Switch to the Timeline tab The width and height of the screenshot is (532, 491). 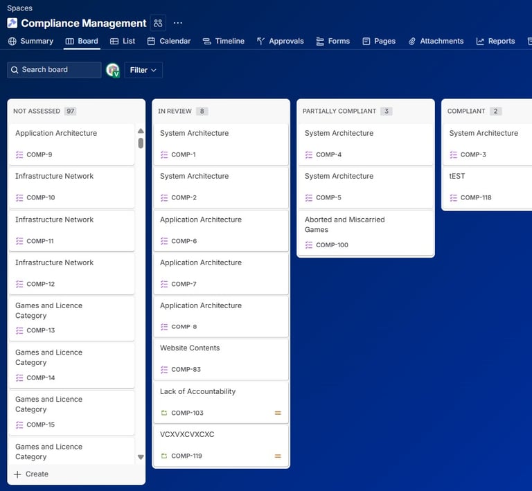224,41
